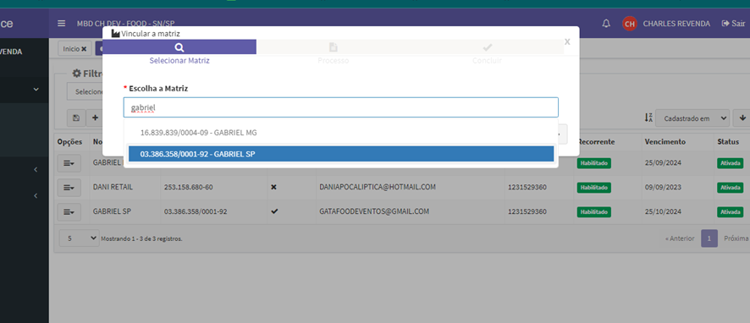Click the Processo document icon
750x323 pixels.
pos(333,47)
